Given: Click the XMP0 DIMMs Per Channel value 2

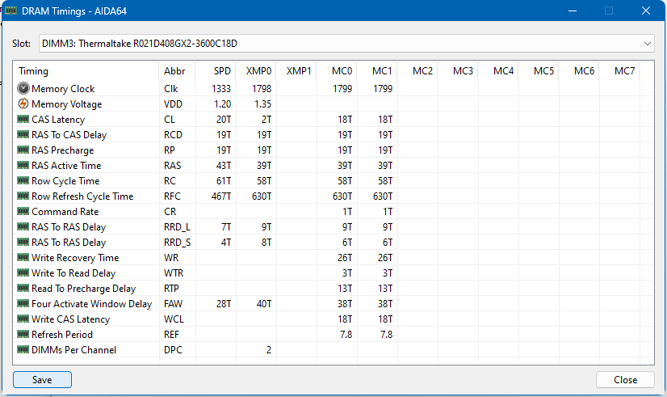Looking at the screenshot, I should point(269,349).
